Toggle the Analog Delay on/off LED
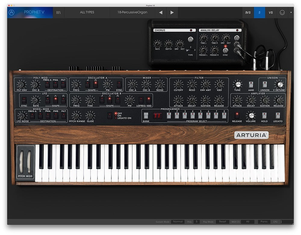The height and width of the screenshot is (235, 301). [x=237, y=30]
